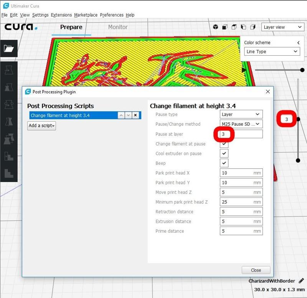The height and width of the screenshot is (298, 307).
Task: Open the Line Type color scheme dropdown
Action: 272,51
